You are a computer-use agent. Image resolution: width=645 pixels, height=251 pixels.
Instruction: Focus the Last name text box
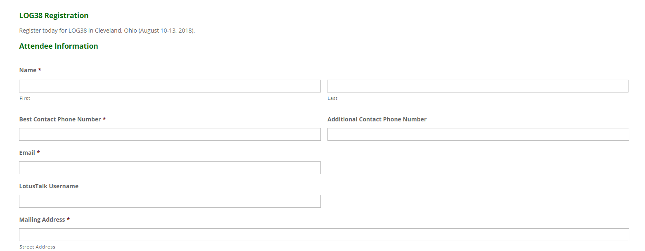pyautogui.click(x=478, y=86)
